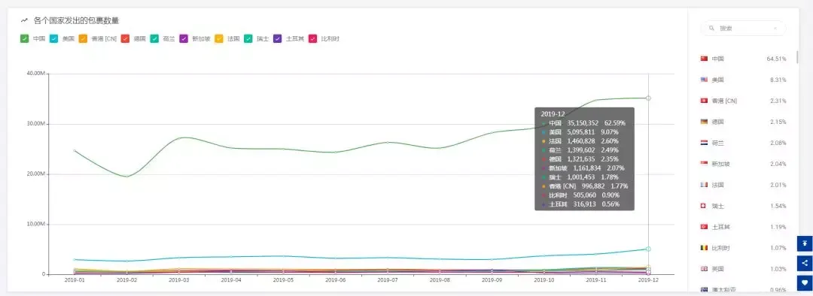Toggle the 新加坡 legend checkbox
The height and width of the screenshot is (296, 813).
coord(184,38)
